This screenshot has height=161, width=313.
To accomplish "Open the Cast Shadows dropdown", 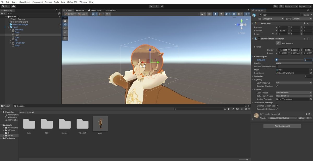I will pos(294,83).
